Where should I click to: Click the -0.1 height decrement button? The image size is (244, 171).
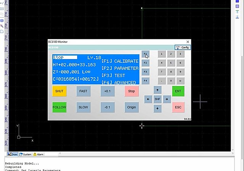(x=108, y=107)
